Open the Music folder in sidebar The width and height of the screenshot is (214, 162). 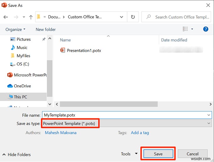tap(22, 47)
